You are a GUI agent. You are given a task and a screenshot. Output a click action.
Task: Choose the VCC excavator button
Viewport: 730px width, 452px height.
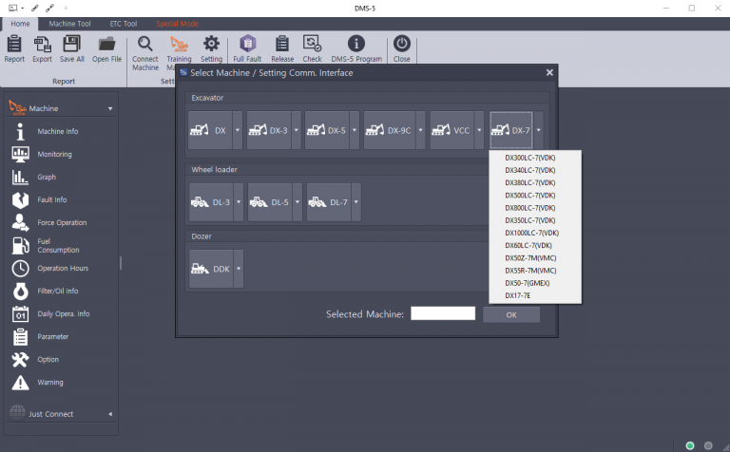pos(451,130)
